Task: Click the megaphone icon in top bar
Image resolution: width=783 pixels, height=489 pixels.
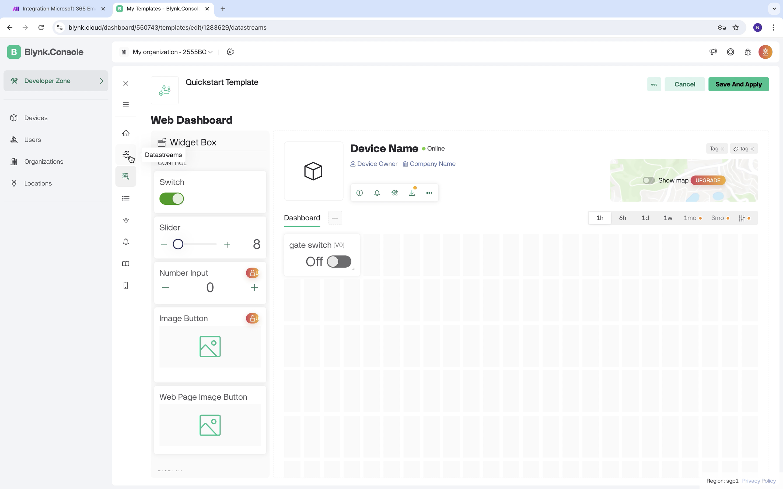Action: click(713, 52)
